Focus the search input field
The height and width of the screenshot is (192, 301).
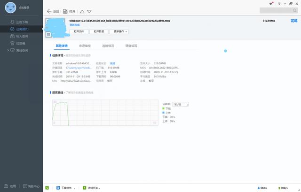tap(276, 10)
